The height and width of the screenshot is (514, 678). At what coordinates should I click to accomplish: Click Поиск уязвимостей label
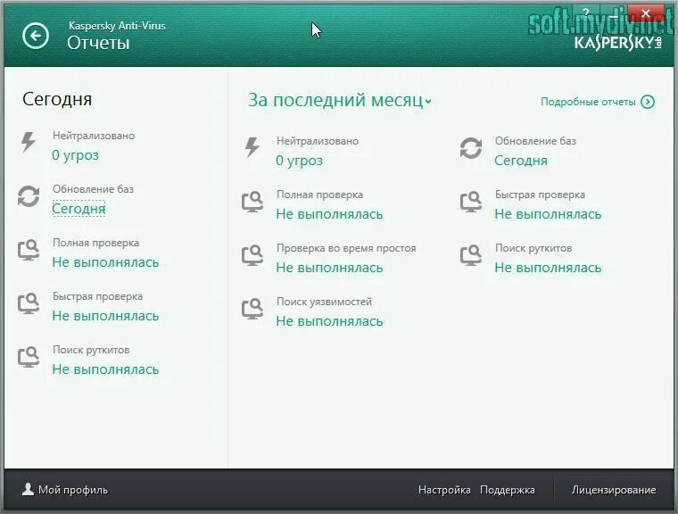point(325,302)
